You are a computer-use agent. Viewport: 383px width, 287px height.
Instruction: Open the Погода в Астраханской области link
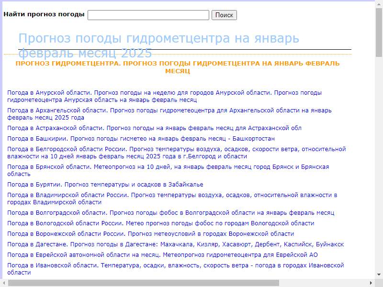(154, 128)
